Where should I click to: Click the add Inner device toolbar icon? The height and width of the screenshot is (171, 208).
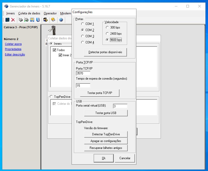pyautogui.click(x=7, y=20)
